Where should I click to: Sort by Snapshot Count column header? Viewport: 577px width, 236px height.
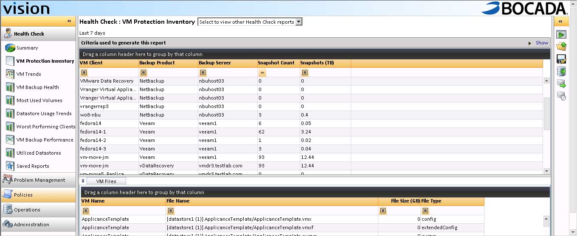(279, 63)
